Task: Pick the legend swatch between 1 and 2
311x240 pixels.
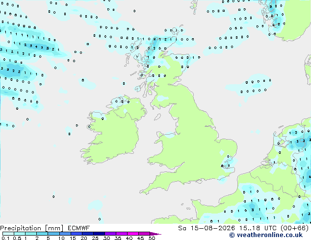Action: pyautogui.click(x=31, y=234)
